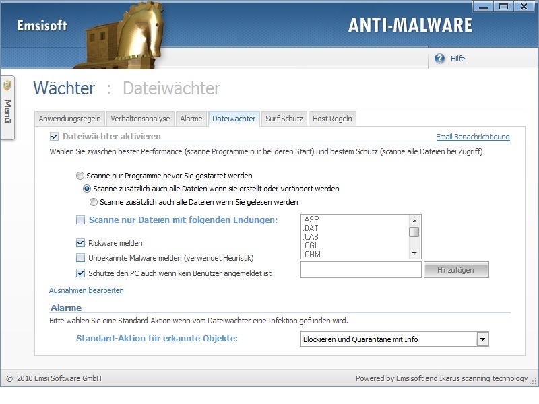Viewport: 539px width, 404px height.
Task: Switch to the Anwendungsregeln tab
Action: point(70,119)
